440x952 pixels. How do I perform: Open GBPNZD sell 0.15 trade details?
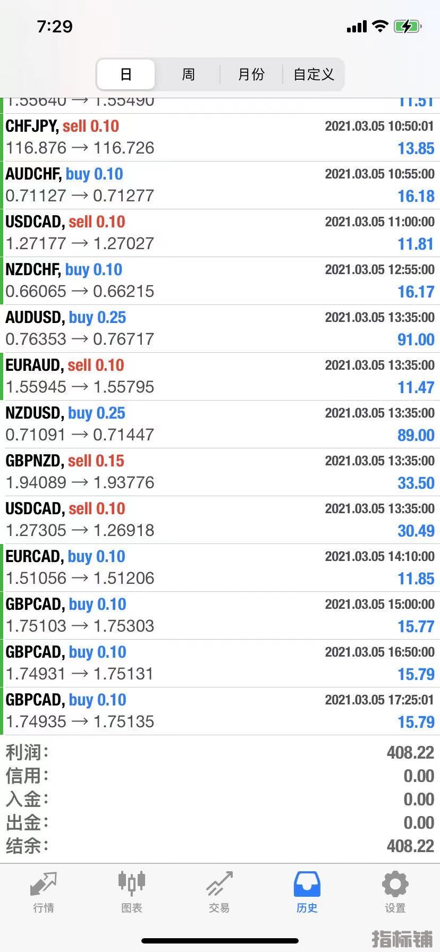pos(220,472)
